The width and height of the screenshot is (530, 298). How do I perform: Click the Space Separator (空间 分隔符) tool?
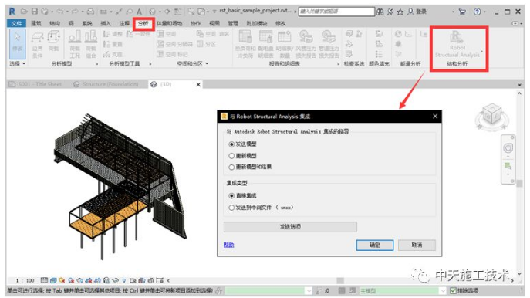[x=175, y=44]
